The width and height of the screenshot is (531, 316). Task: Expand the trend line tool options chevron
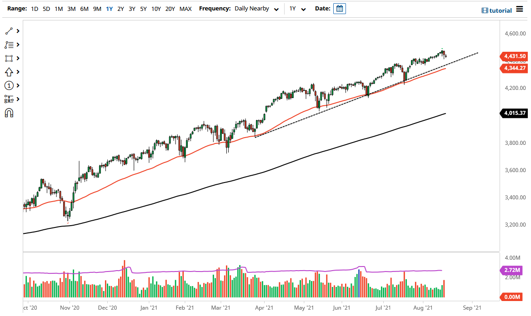pyautogui.click(x=17, y=31)
